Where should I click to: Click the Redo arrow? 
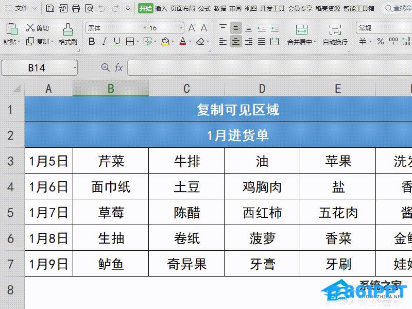115,8
